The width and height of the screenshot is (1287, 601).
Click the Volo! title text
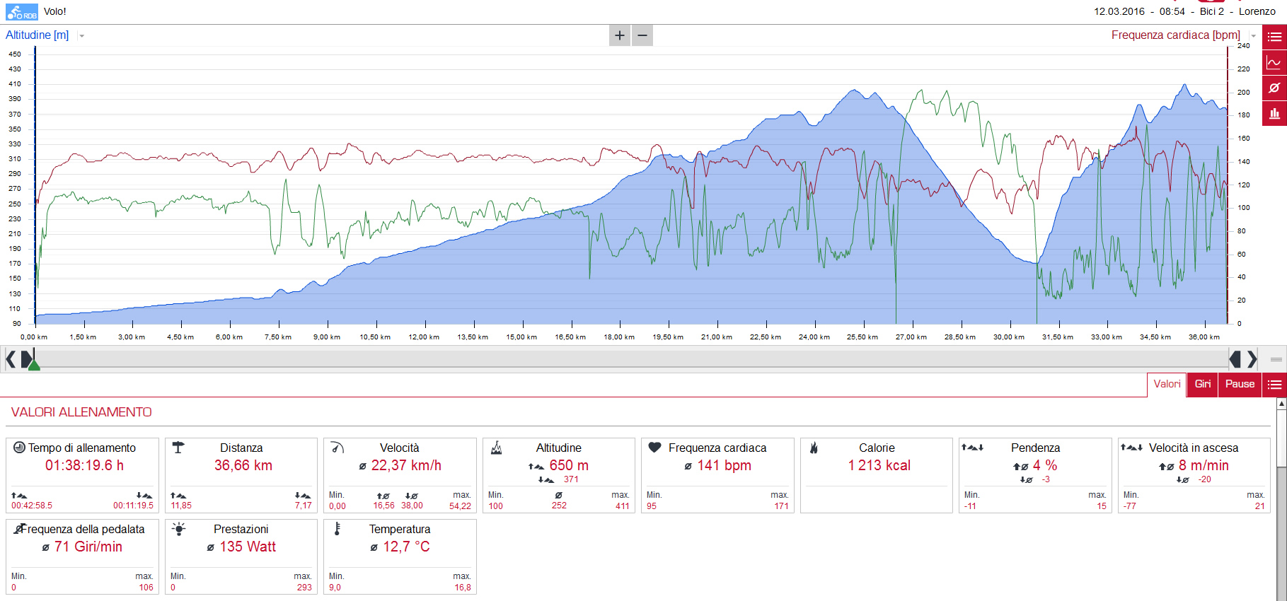point(55,11)
